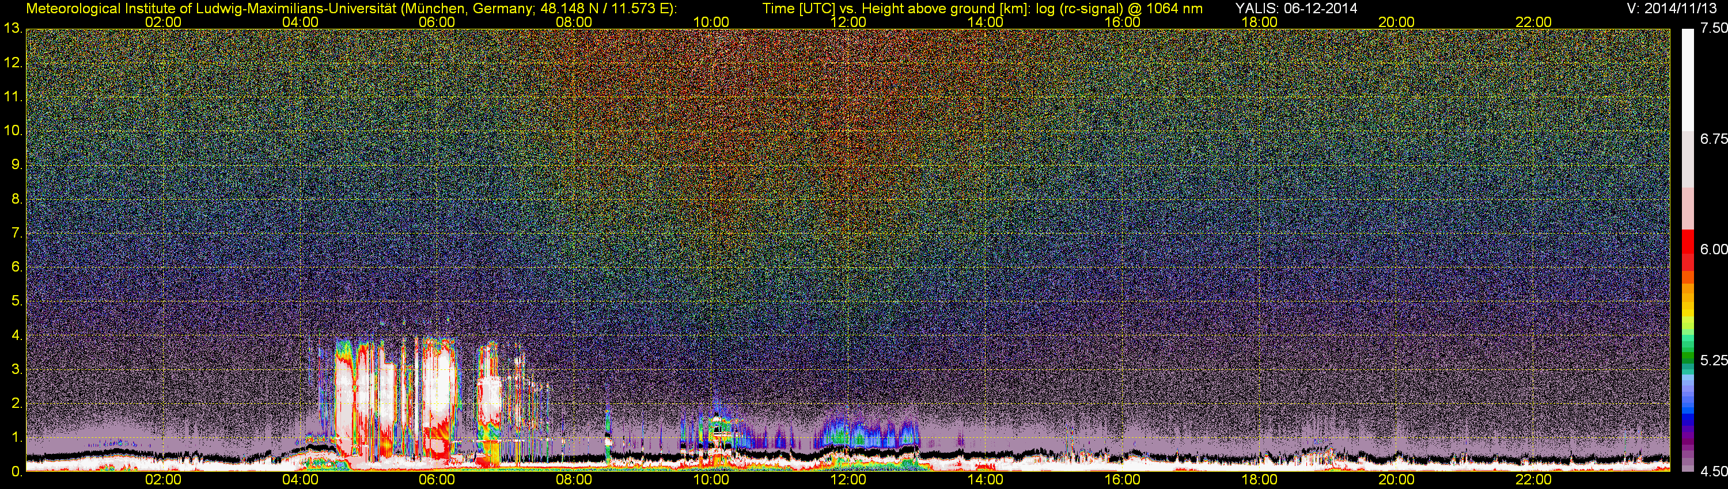Select 02:00 on the bottom time axis
The image size is (1728, 489).
pos(163,480)
